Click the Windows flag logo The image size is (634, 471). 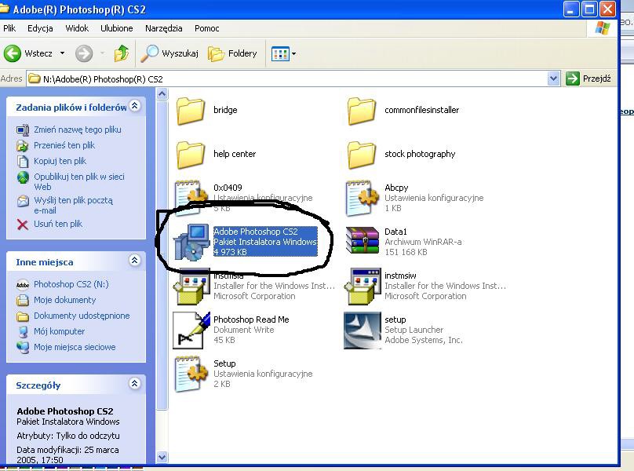[603, 28]
